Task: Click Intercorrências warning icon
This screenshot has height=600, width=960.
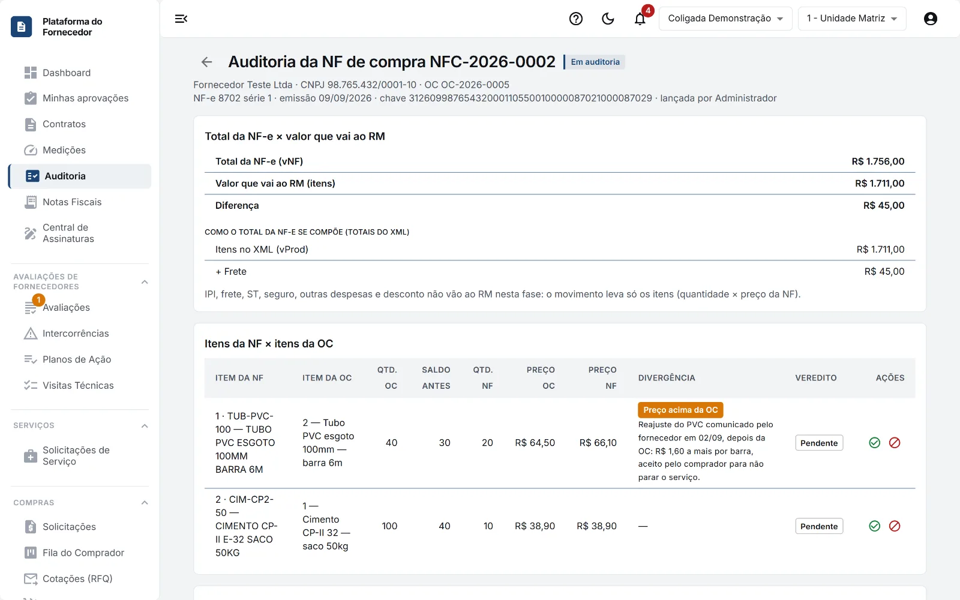Action: [x=31, y=334]
